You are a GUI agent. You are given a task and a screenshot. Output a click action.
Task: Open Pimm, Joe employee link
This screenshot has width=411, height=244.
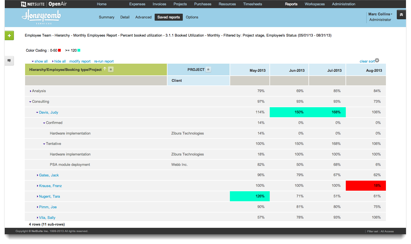48,207
